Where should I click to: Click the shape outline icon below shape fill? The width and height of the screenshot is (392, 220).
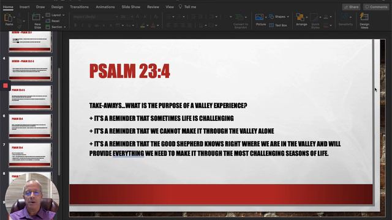click(x=326, y=25)
